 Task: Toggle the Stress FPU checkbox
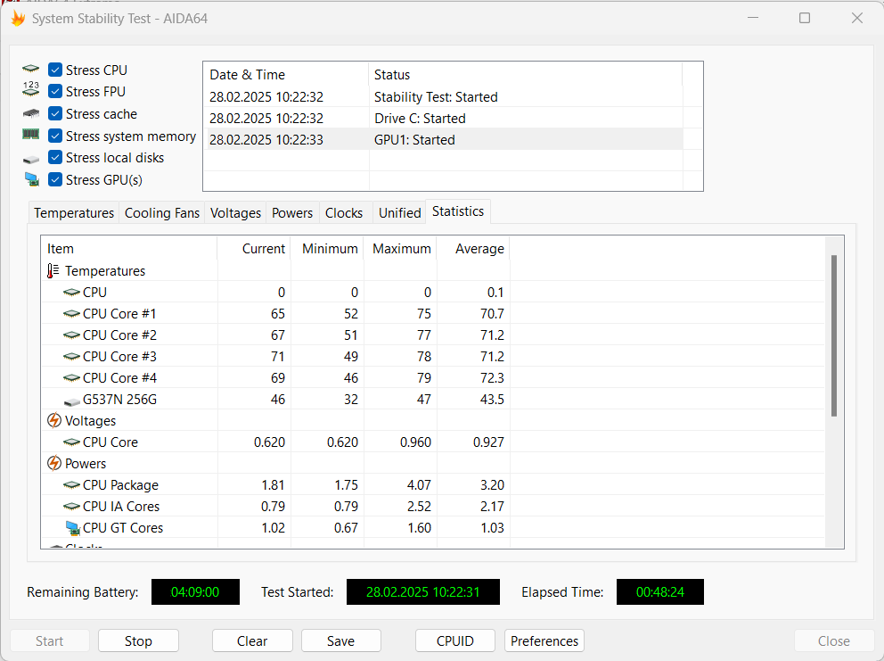(x=55, y=92)
